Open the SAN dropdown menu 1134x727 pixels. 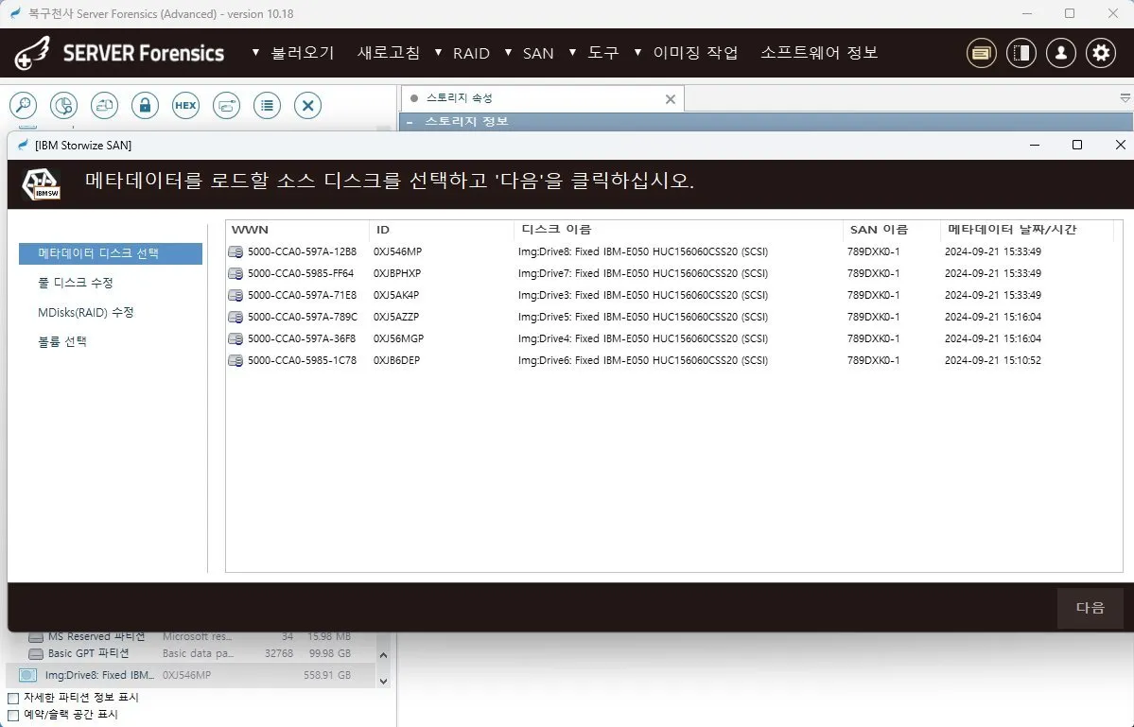[x=529, y=53]
